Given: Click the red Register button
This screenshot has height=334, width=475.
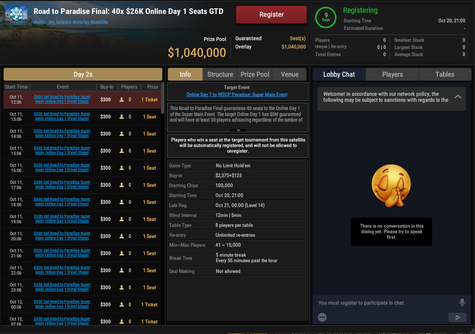Looking at the screenshot, I should coord(271,15).
